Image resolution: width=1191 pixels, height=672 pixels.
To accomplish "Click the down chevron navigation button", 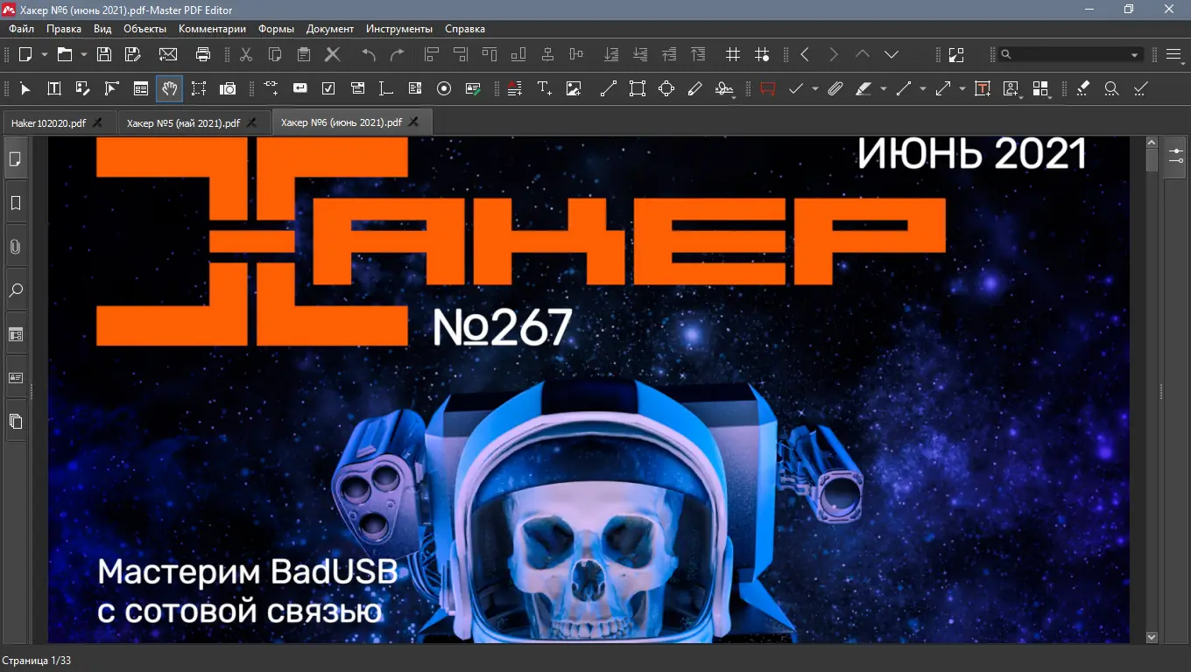I will tap(891, 54).
